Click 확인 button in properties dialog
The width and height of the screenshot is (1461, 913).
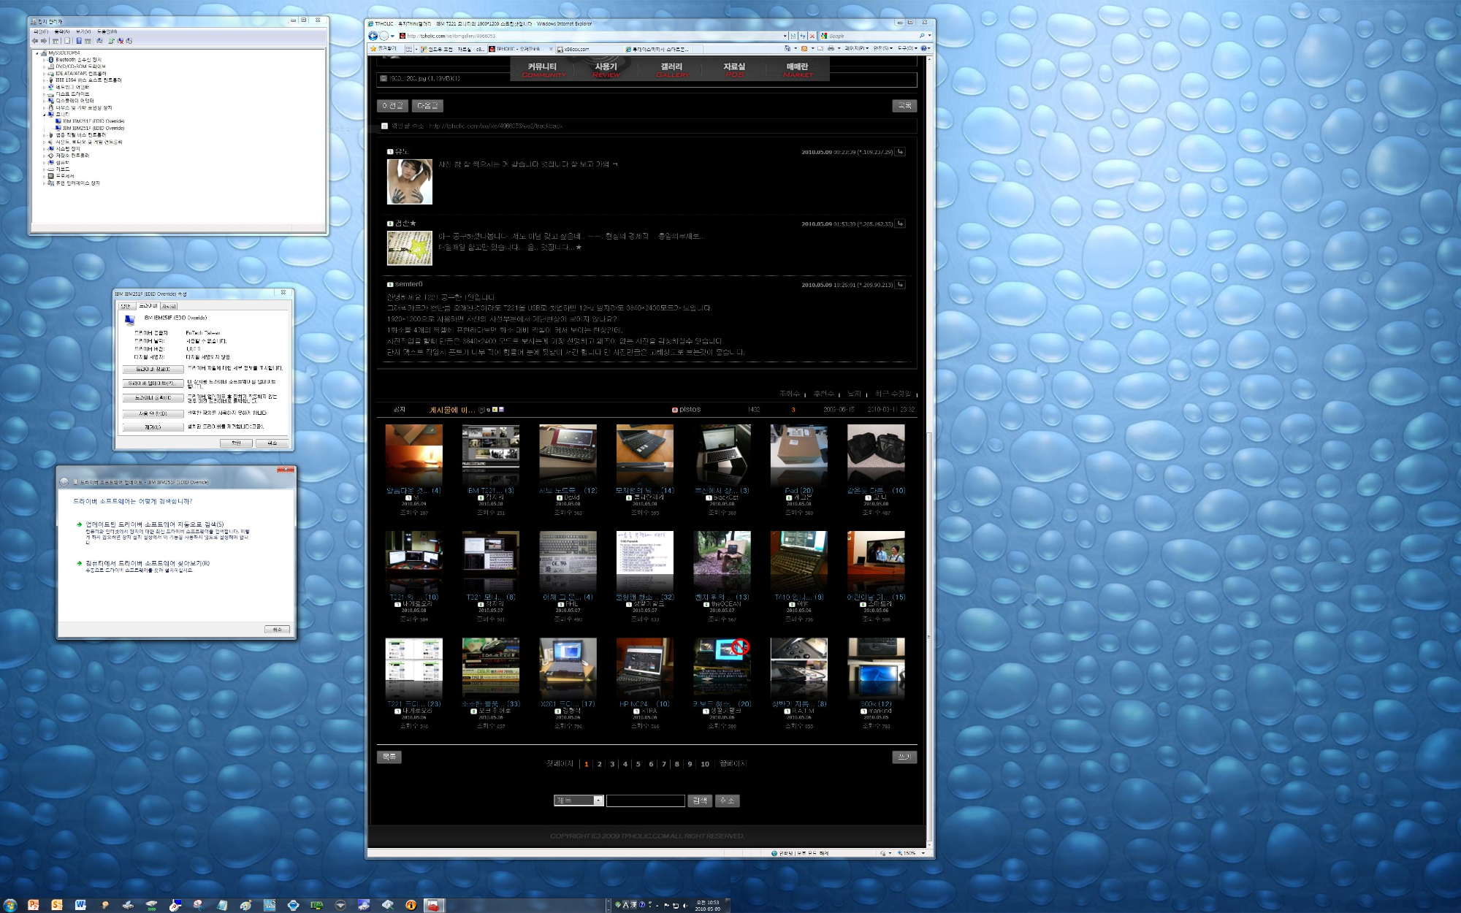236,443
